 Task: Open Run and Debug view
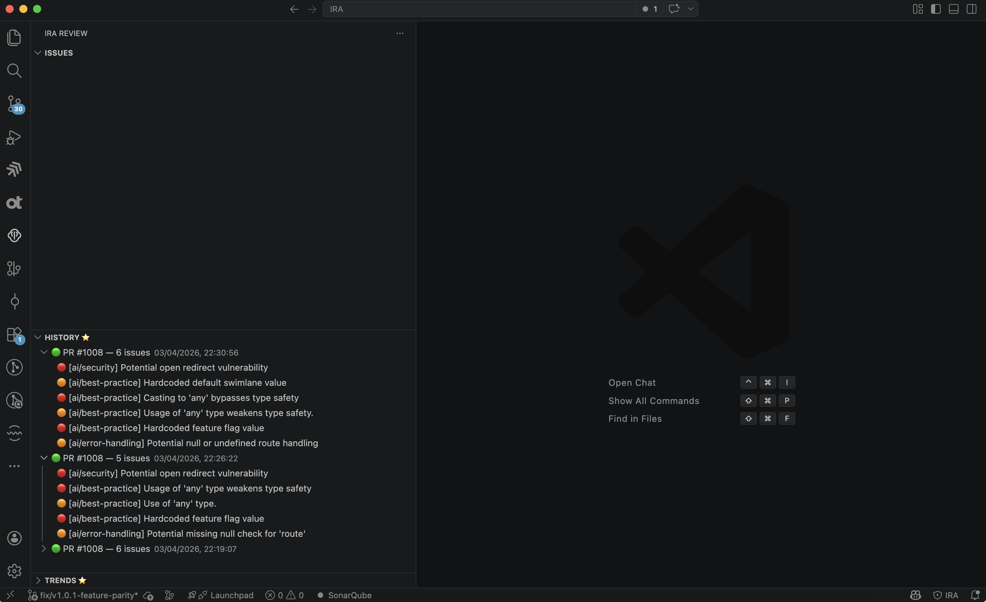[x=14, y=137]
